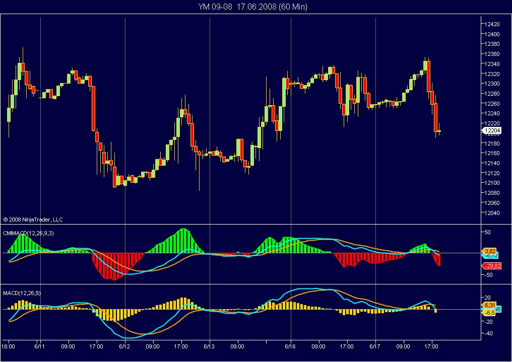Click the chart title YM 09-08 17.06.2008 (60 Min)
This screenshot has height=362, width=512.
point(253,7)
